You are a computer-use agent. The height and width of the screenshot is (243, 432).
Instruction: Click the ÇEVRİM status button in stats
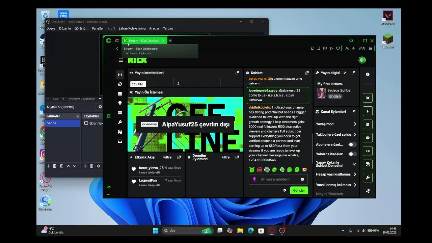(138, 84)
